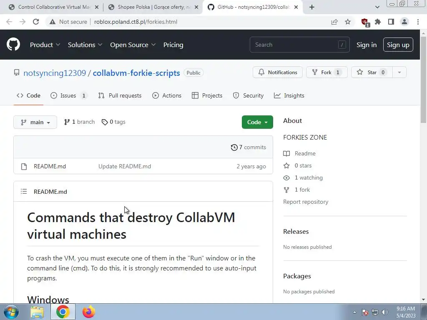
Task: Open notsyncing12309 user profile link
Action: pyautogui.click(x=55, y=73)
